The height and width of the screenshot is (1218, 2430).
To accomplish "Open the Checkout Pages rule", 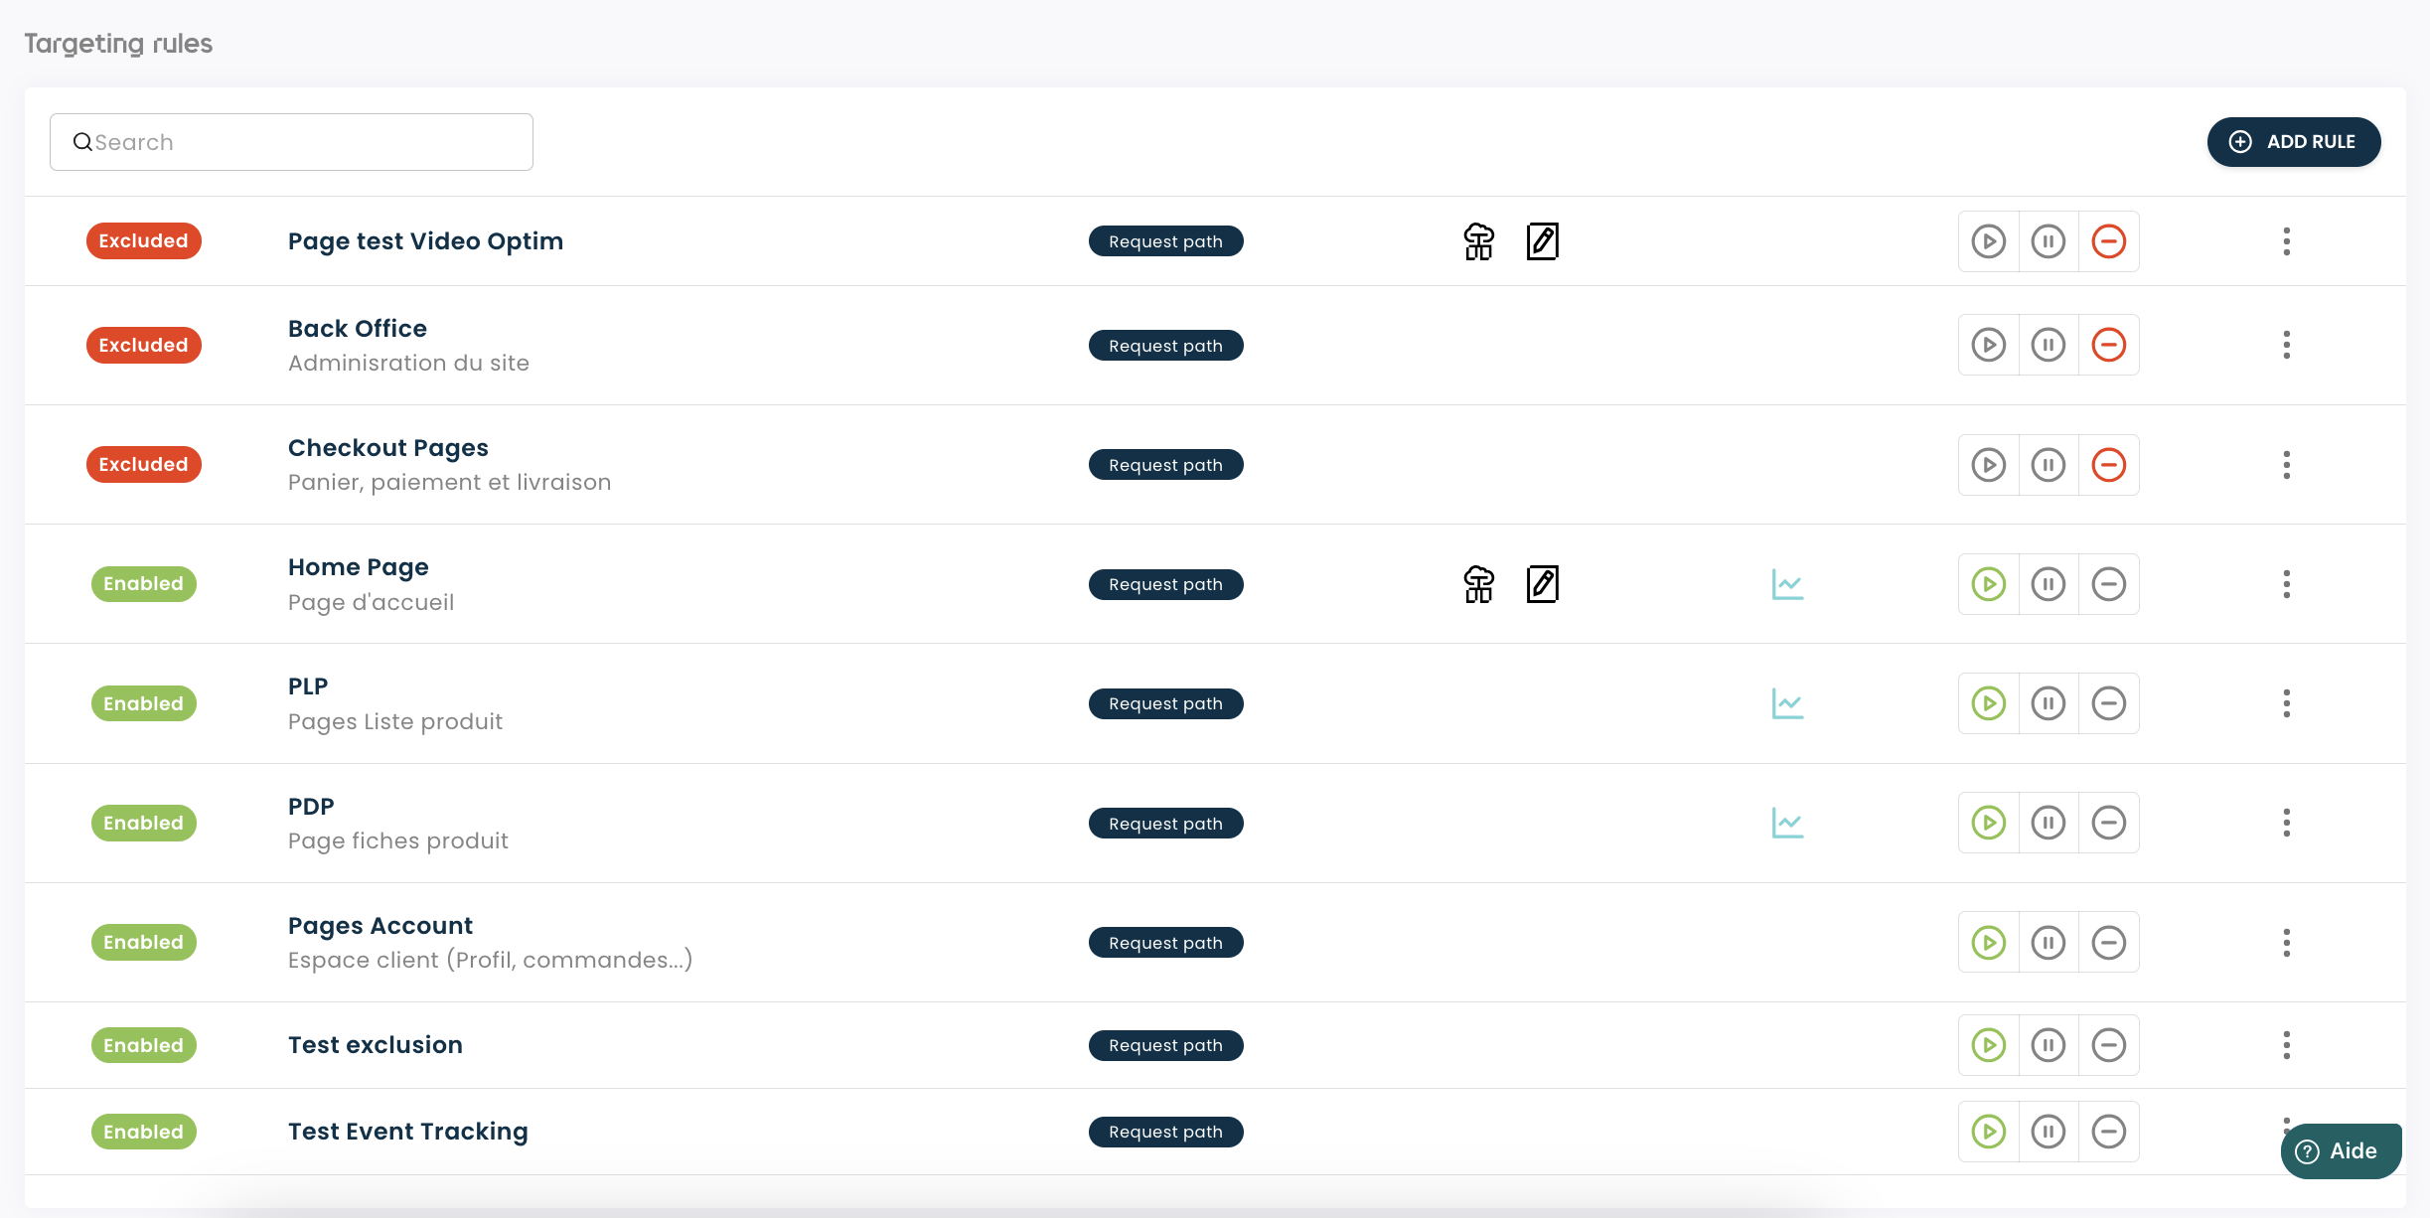I will tap(387, 448).
